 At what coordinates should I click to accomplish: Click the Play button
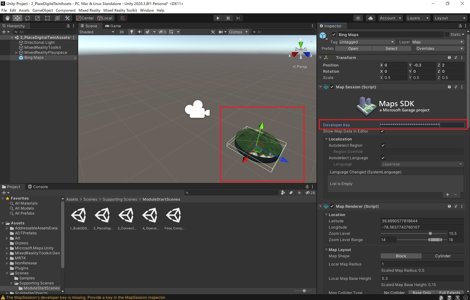tap(218, 18)
